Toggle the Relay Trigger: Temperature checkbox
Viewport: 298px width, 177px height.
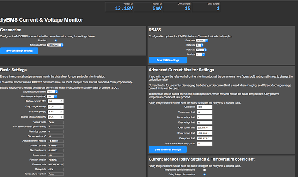pos(204,174)
